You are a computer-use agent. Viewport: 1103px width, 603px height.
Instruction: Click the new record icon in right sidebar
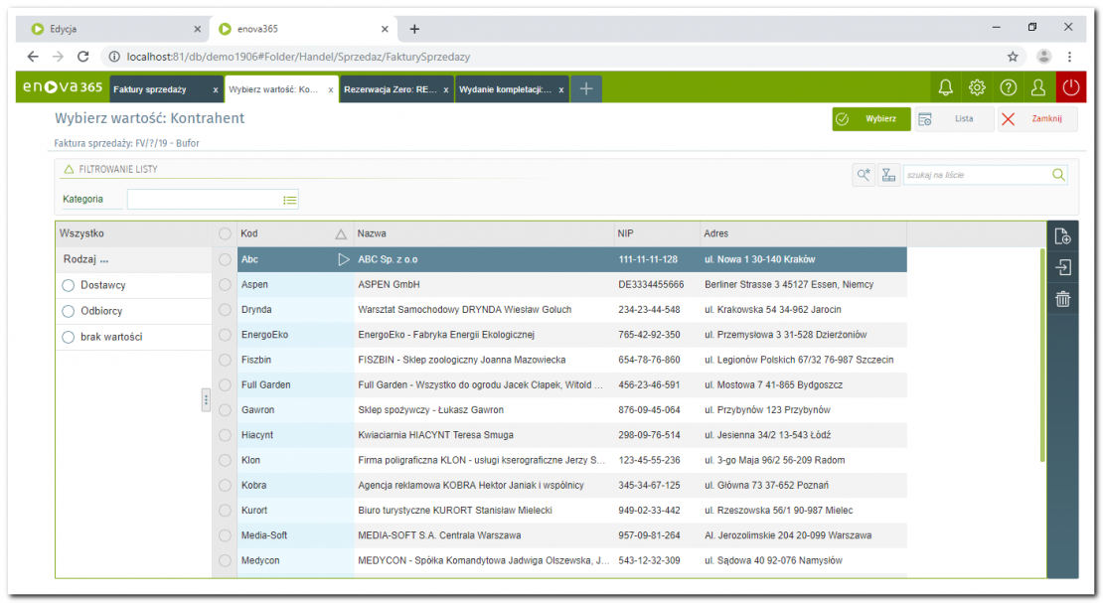[x=1062, y=236]
